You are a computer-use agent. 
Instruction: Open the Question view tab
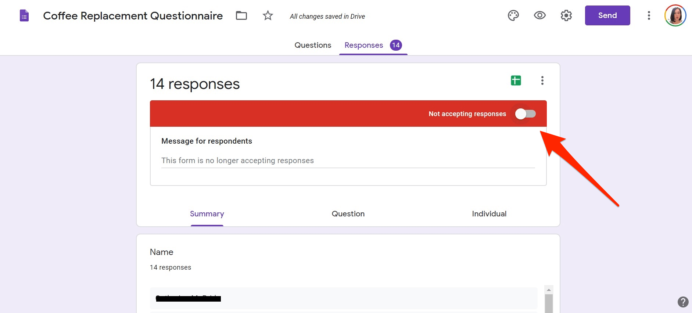[348, 214]
